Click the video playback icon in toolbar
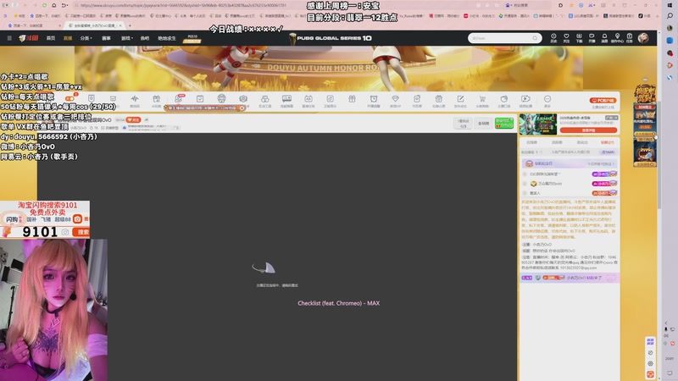The height and width of the screenshot is (381, 678). [525, 101]
